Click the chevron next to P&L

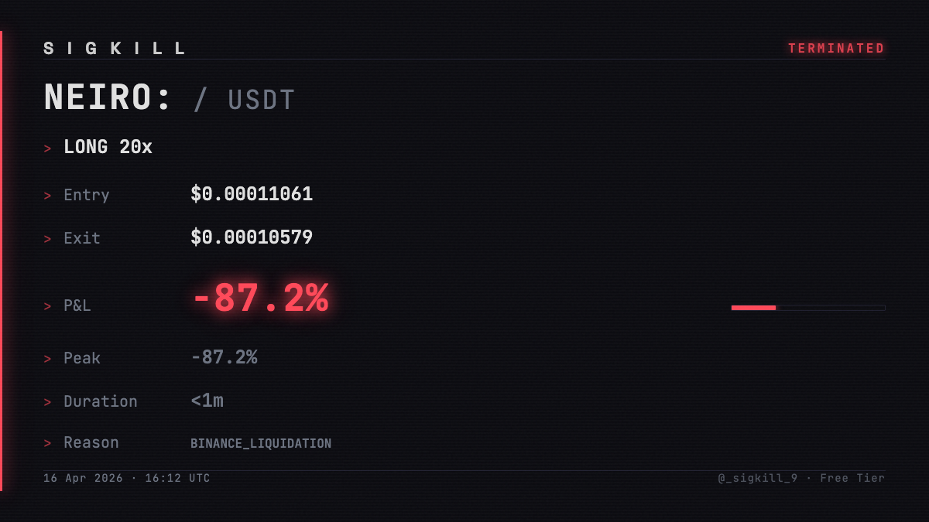(x=48, y=306)
